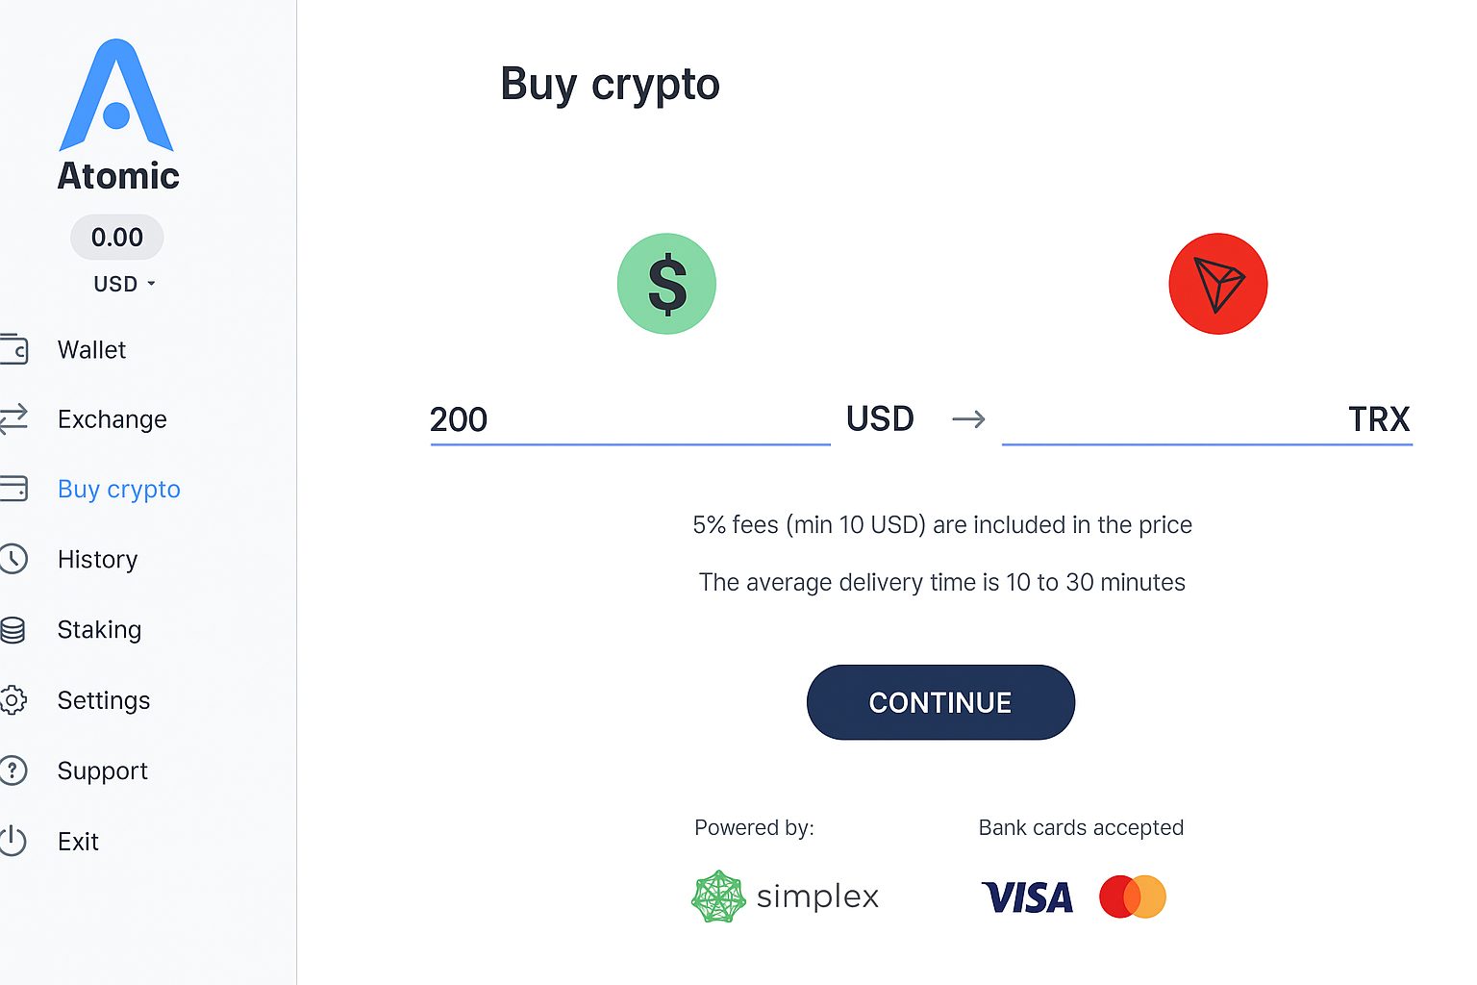Screen dimensions: 1477x985
Task: Open Settings via the gear icon
Action: click(x=13, y=700)
